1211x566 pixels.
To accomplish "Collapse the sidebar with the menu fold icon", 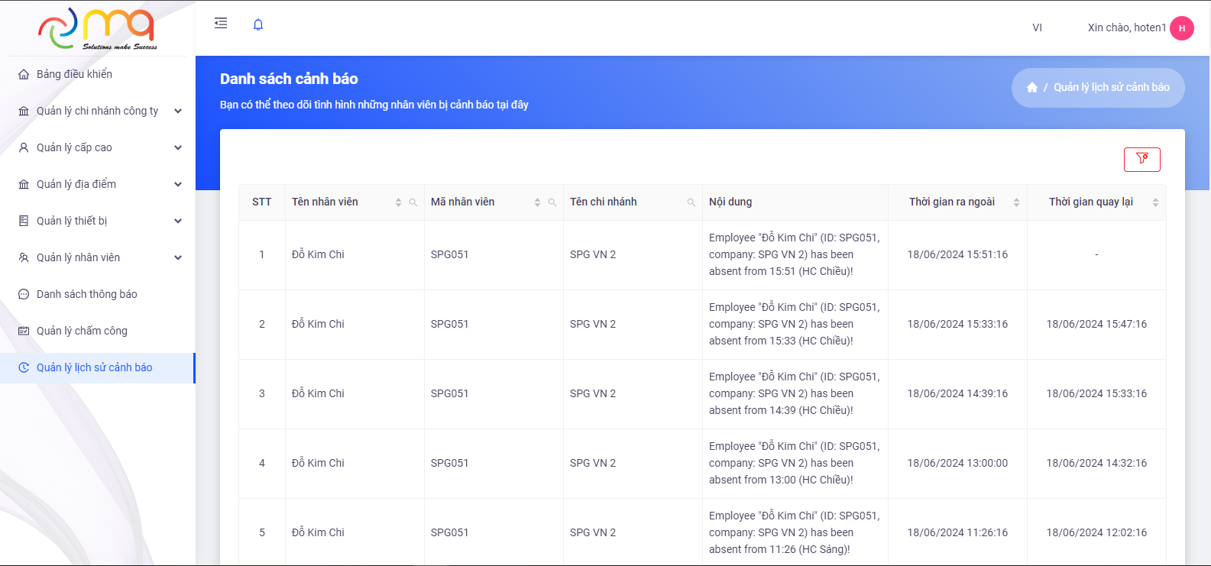I will coord(221,24).
